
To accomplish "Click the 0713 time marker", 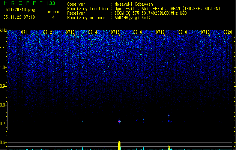I will point(70,32).
